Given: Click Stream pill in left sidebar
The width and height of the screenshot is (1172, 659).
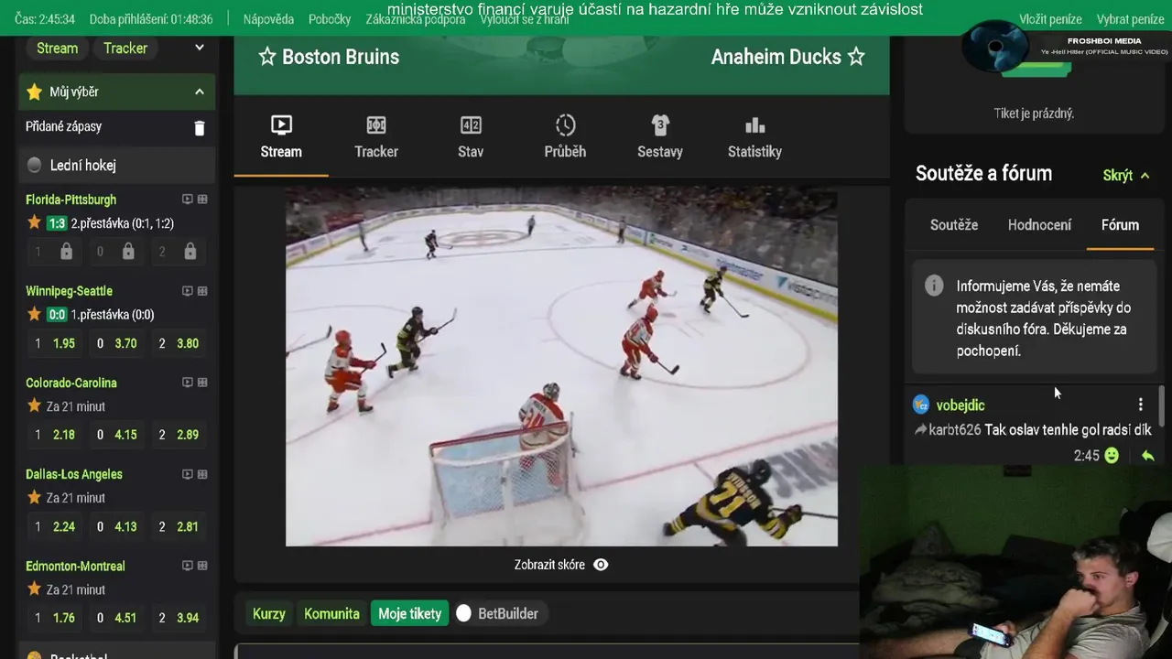Looking at the screenshot, I should click(58, 48).
